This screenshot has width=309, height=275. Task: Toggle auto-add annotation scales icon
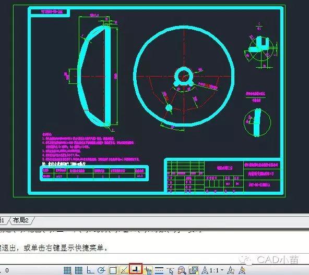tap(242, 270)
